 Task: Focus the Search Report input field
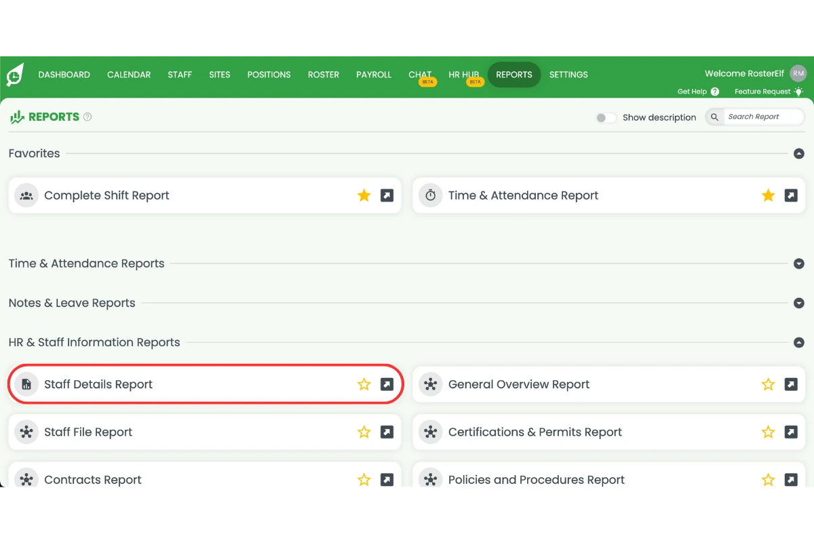[763, 117]
